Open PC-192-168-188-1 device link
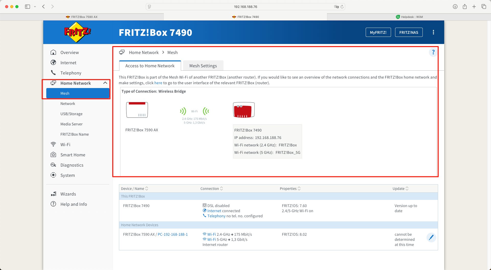491x270 pixels. coord(173,234)
